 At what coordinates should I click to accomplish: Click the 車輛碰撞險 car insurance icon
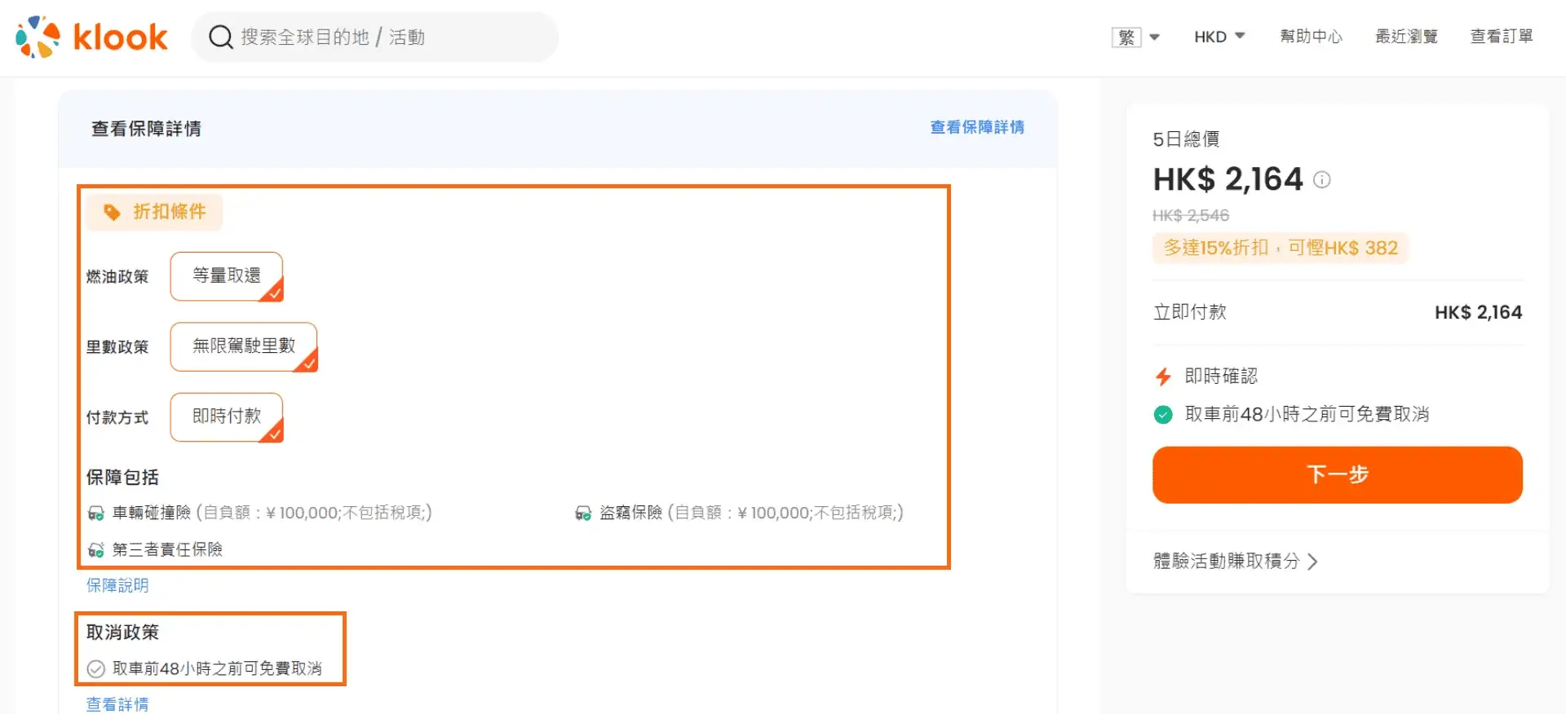click(95, 513)
